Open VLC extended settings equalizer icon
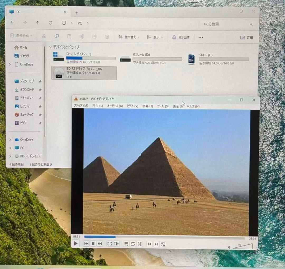 116,244
